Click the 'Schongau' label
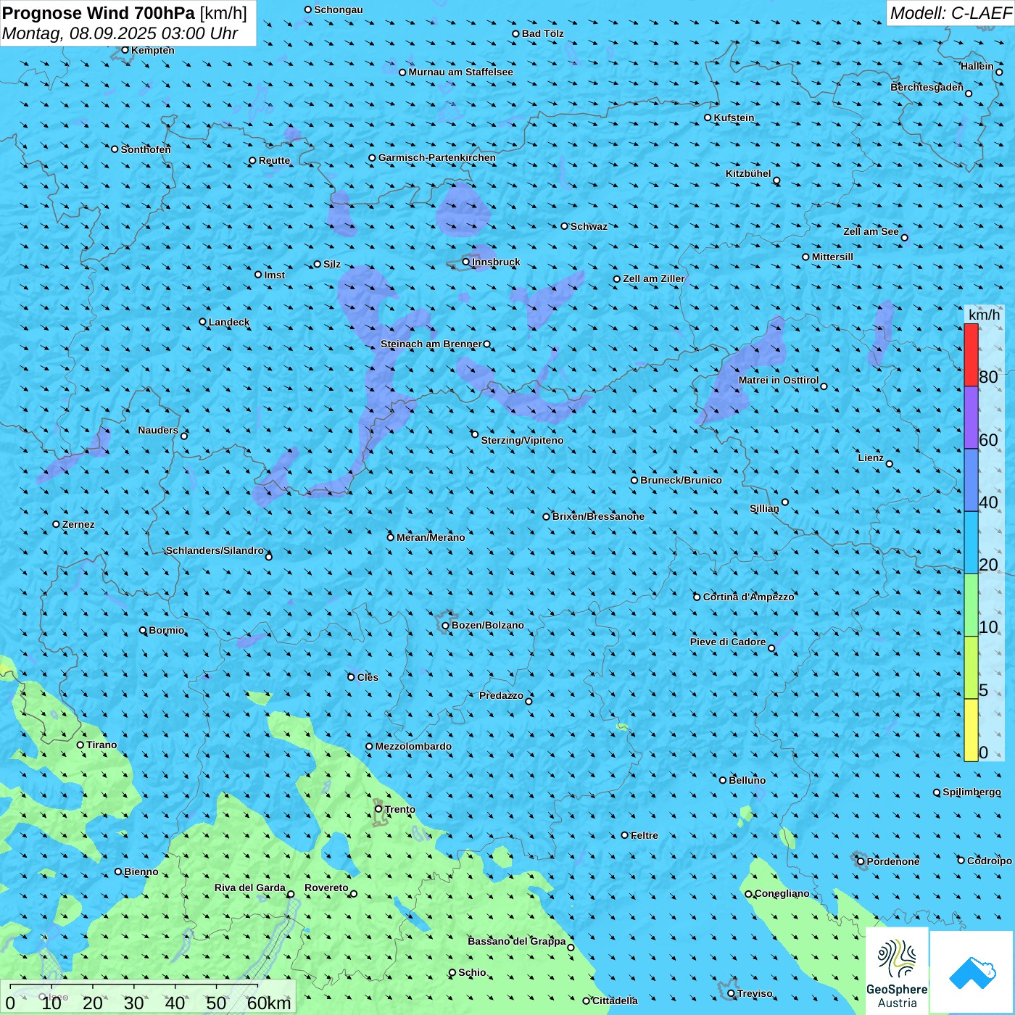This screenshot has height=1015, width=1015. pos(339,9)
